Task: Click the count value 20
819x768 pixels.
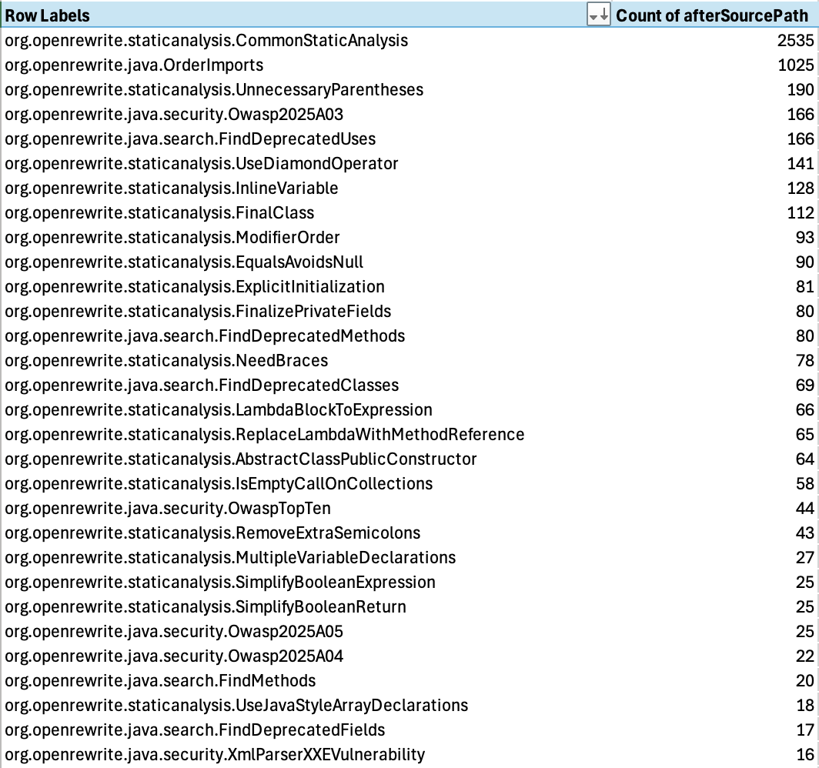Action: tap(805, 680)
